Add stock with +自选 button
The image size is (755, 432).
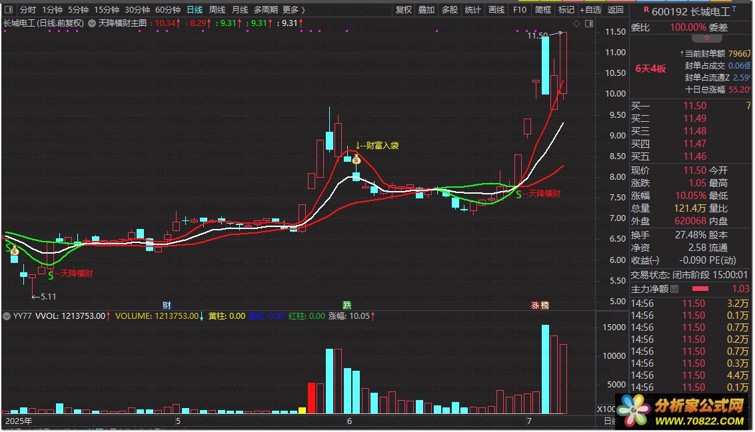590,9
